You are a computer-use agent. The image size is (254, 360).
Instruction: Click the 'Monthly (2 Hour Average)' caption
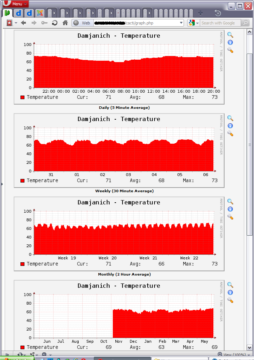tap(124, 274)
